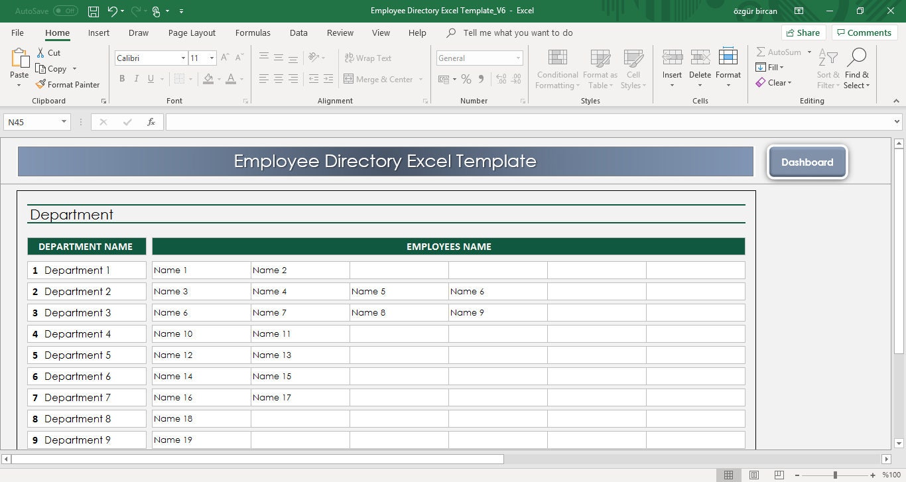
Task: Click the Dashboard button
Action: click(807, 162)
